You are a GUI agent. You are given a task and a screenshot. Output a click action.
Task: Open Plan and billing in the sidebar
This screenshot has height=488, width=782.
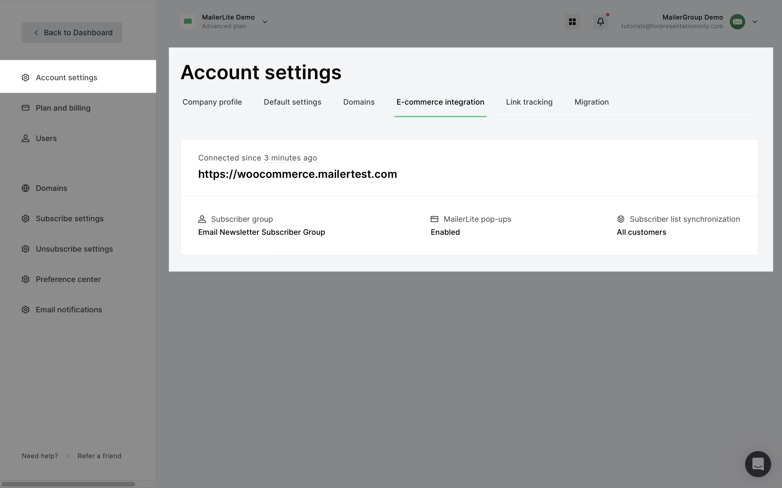click(x=63, y=108)
